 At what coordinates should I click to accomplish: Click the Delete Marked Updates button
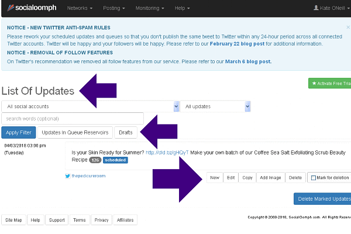(323, 199)
